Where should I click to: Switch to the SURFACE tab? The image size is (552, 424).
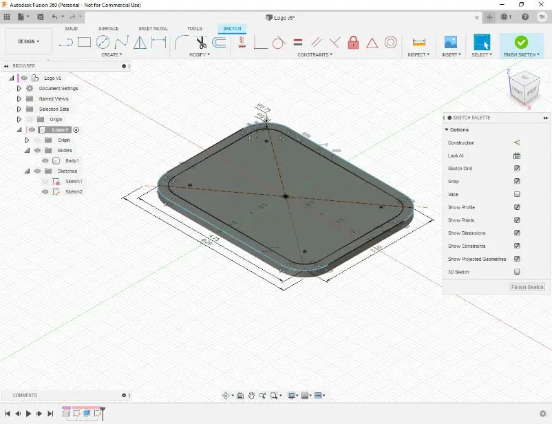point(108,28)
